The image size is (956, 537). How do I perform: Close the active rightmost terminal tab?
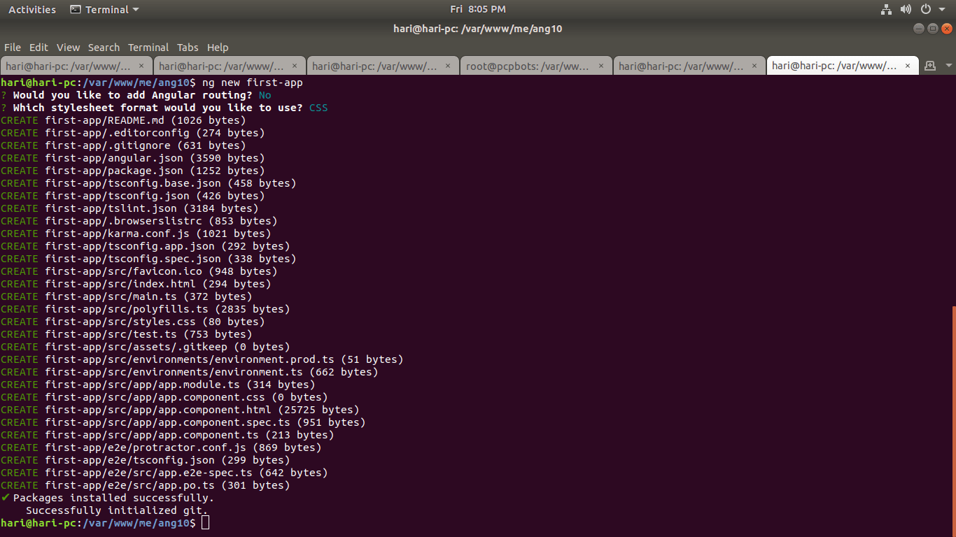coord(908,66)
